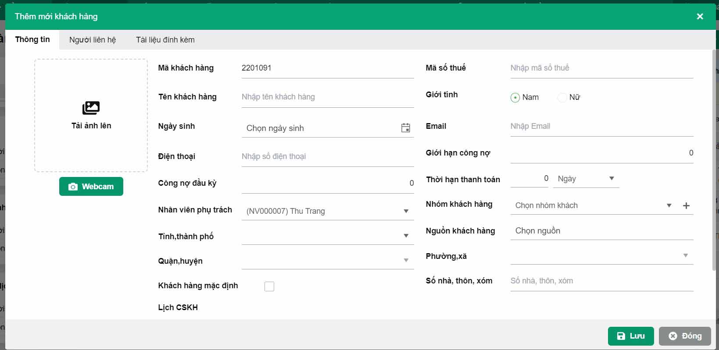719x350 pixels.
Task: Open the Tài liệu đính kèm tab
Action: pyautogui.click(x=165, y=40)
